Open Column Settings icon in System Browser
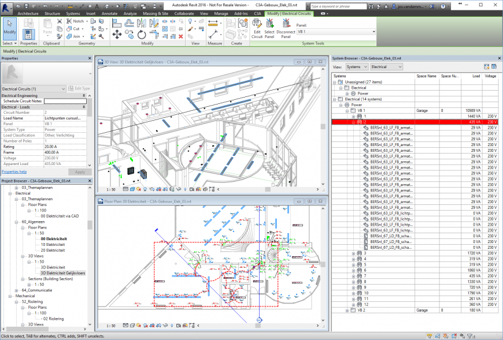503x340 pixels. pyautogui.click(x=494, y=66)
